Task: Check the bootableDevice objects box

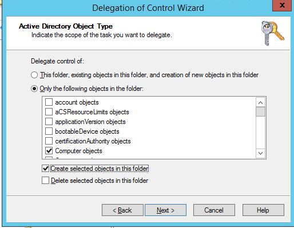Action: click(x=49, y=131)
